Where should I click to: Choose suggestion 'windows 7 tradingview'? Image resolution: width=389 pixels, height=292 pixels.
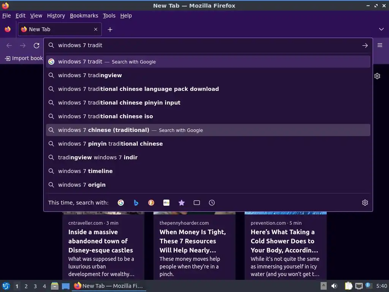[208, 75]
